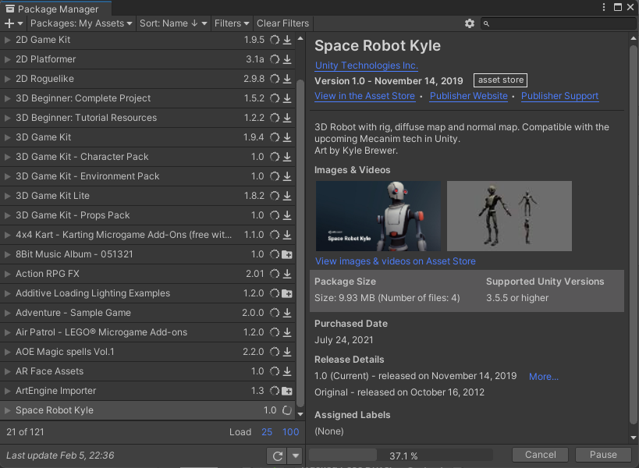The image size is (639, 468).
Task: Open the window kebab options menu
Action: coord(604,7)
